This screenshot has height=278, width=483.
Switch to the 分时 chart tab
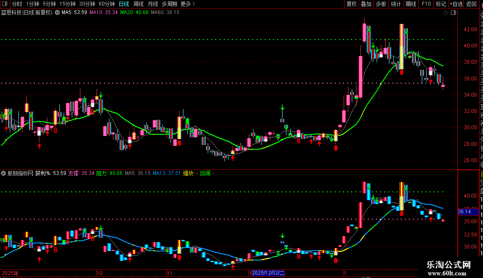[17, 4]
